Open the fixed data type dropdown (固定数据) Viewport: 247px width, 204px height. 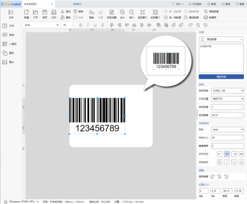point(221,39)
